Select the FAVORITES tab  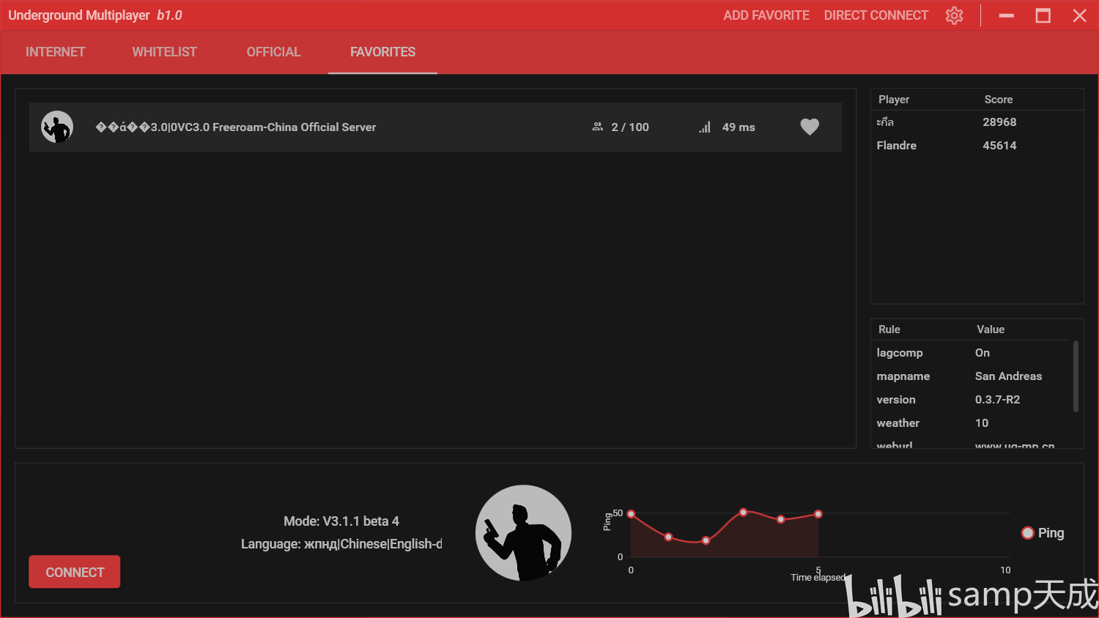point(382,52)
